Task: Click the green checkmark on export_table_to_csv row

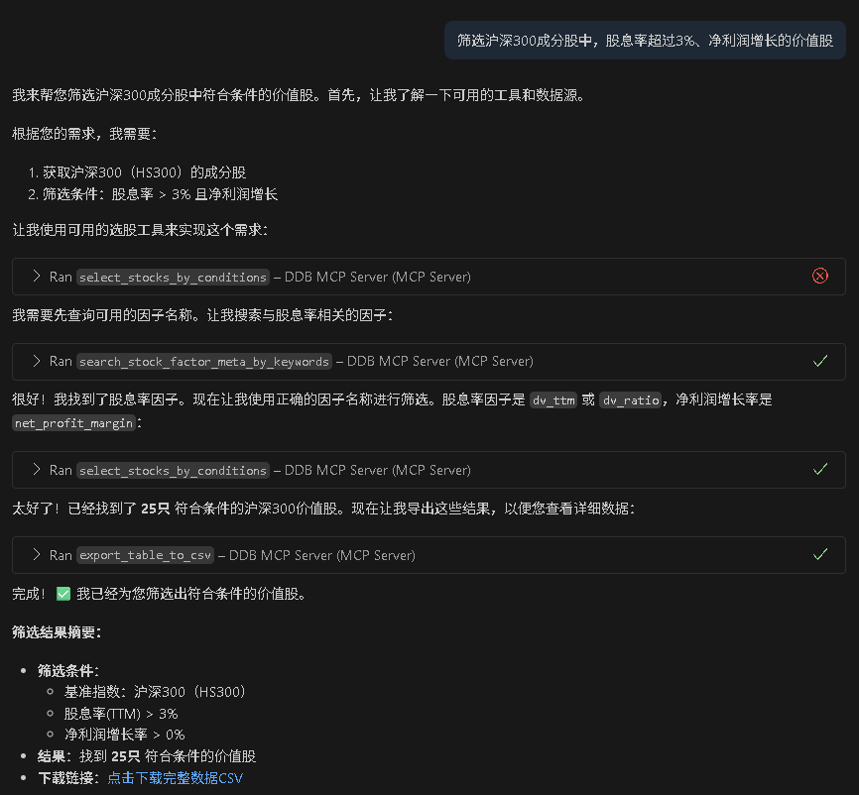Action: pyautogui.click(x=819, y=555)
